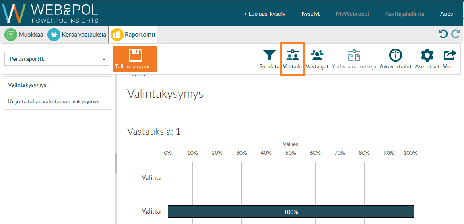The image size is (464, 224).
Task: Click the Values axis title
Action: click(291, 144)
